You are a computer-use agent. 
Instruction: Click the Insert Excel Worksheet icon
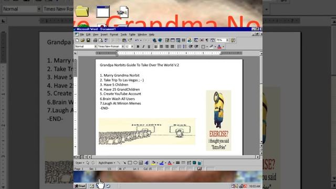click(178, 40)
